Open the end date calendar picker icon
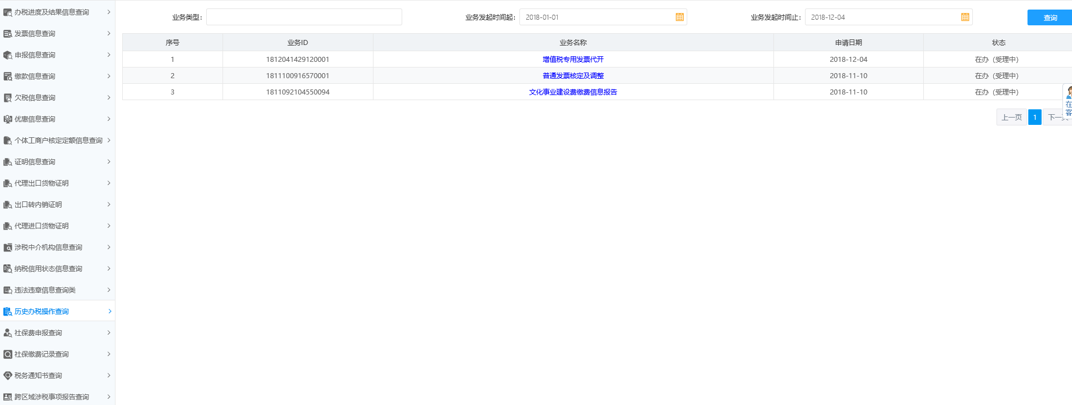Image resolution: width=1072 pixels, height=405 pixels. pos(965,17)
